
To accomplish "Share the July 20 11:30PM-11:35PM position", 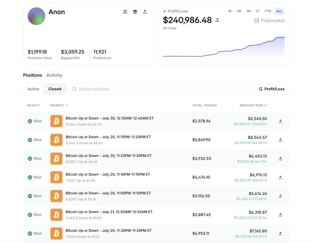I will (280, 233).
